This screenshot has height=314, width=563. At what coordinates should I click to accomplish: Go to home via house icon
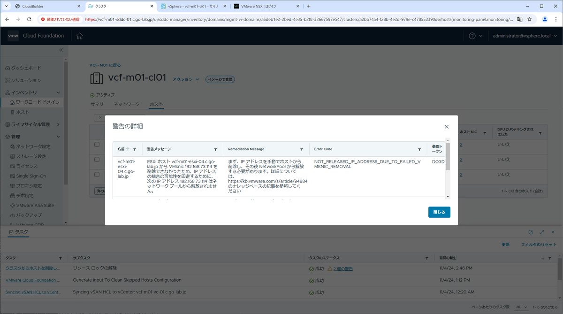pos(80,36)
